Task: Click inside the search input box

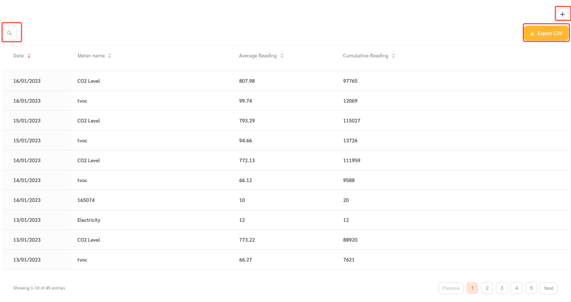Action: (12, 33)
